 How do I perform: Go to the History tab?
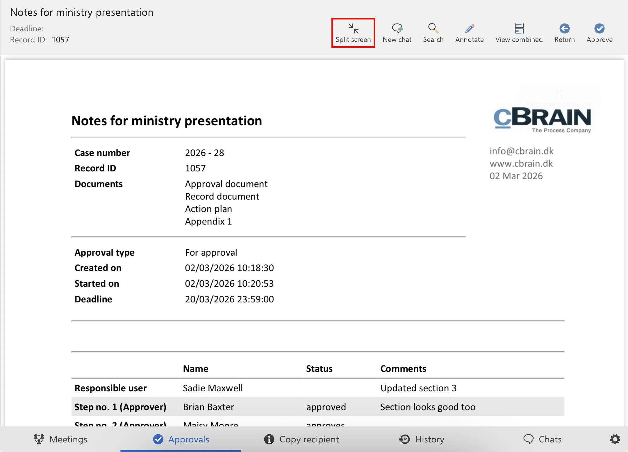[x=422, y=439]
